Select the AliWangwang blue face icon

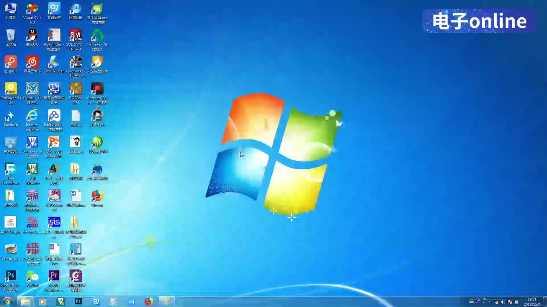pos(76,12)
